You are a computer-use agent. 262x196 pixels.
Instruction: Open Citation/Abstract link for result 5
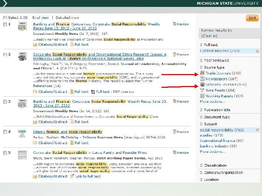coord(53,176)
